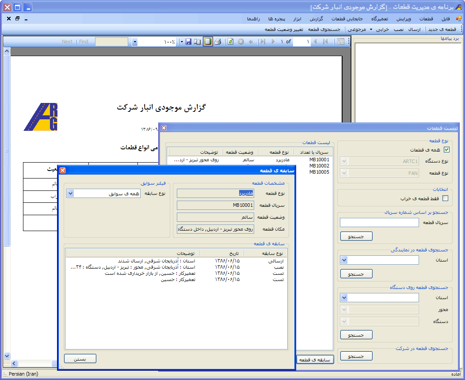
Task: Click the Back to parent report arrow
Action: coord(251,42)
